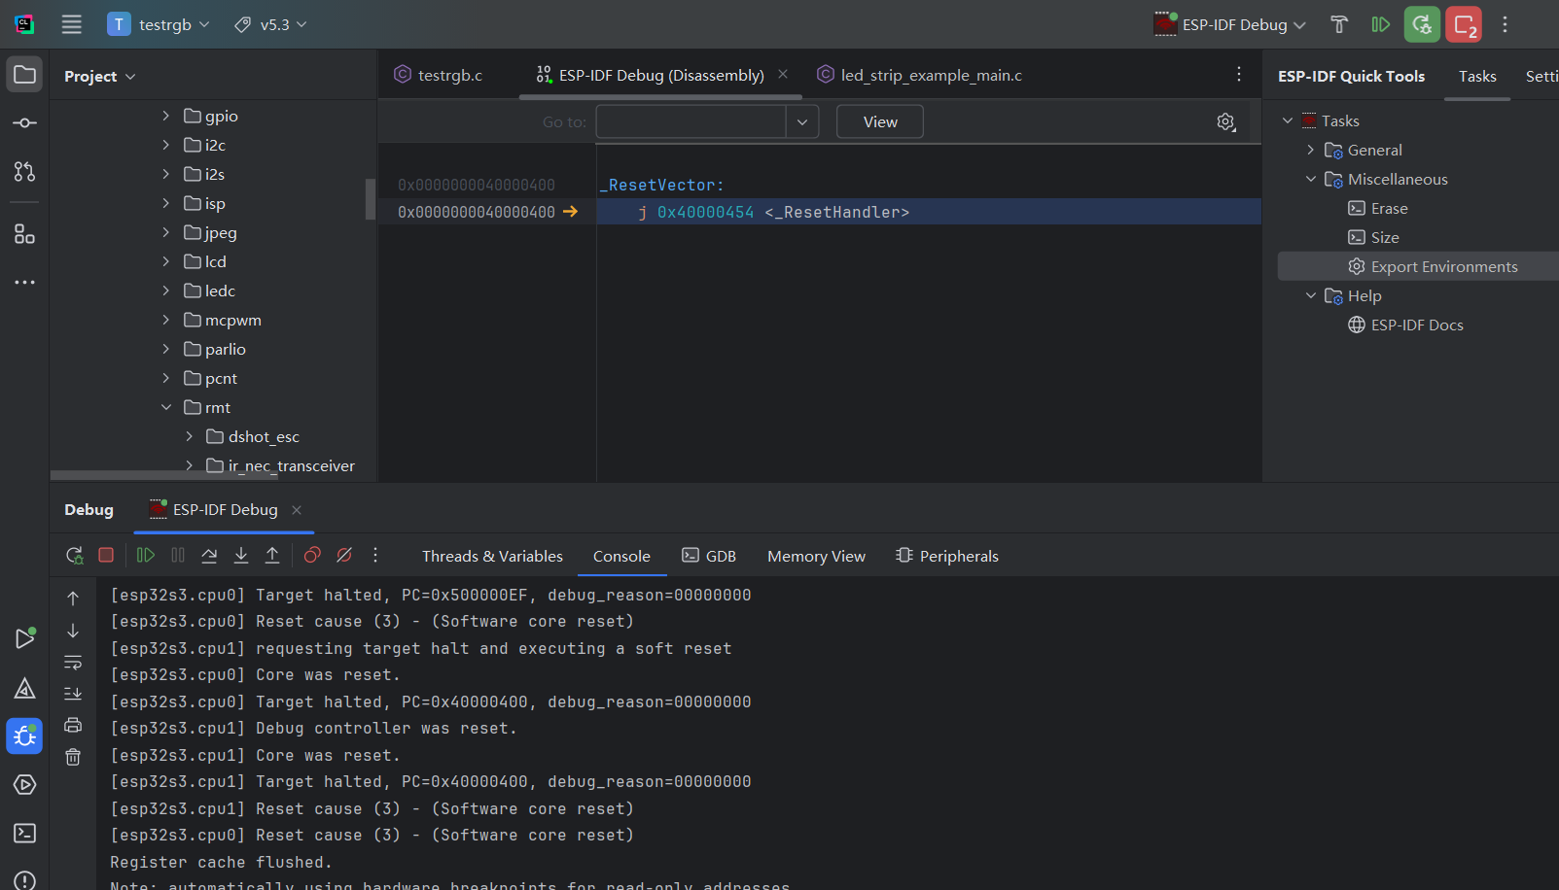Open the Run tool window icon

point(25,638)
